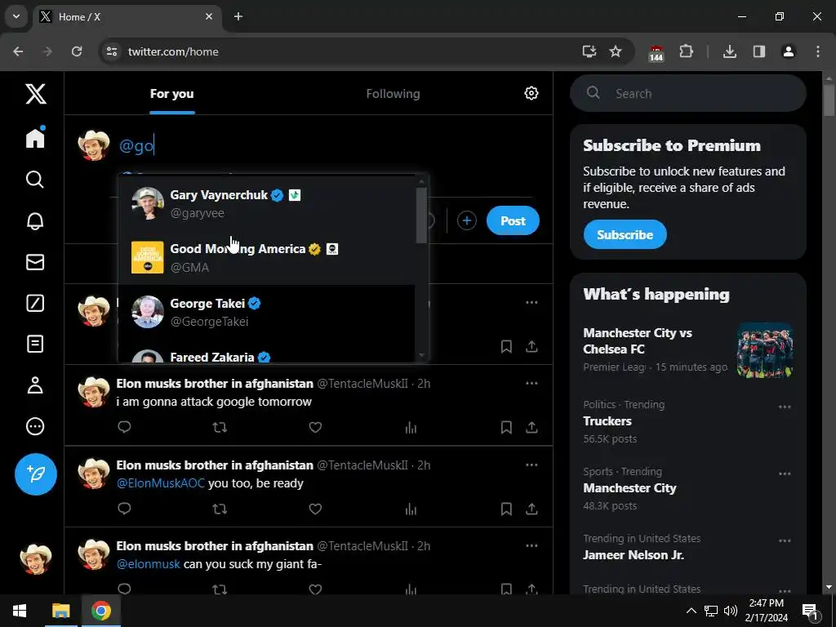Viewport: 836px width, 627px height.
Task: Open @ElonMuskAOC mention link
Action: (x=161, y=483)
